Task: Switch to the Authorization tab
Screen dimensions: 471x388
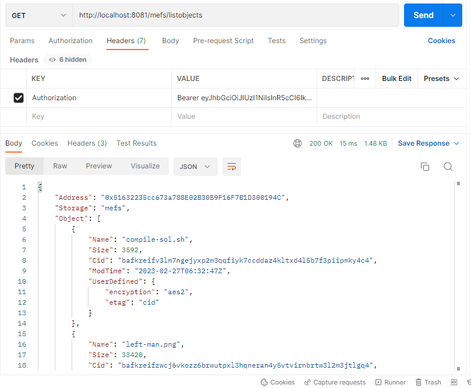Action: [x=70, y=41]
